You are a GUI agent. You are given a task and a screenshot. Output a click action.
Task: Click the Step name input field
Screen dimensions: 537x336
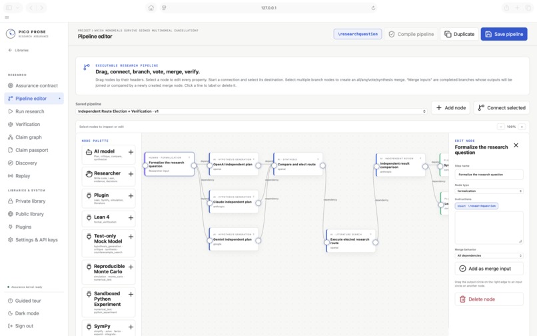[489, 175]
